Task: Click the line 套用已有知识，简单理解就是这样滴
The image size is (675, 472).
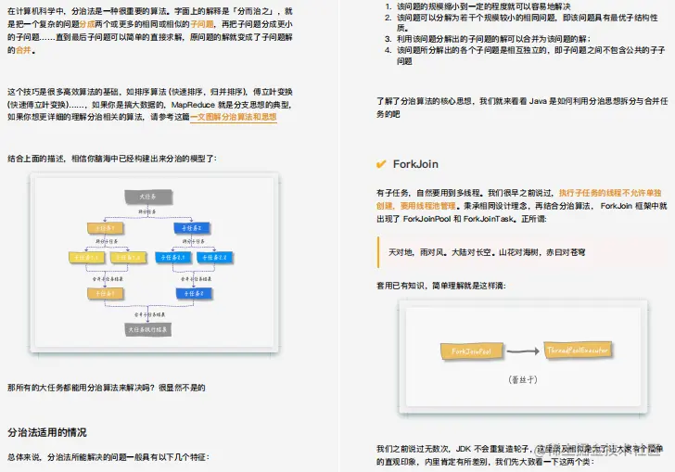Action: (440, 286)
